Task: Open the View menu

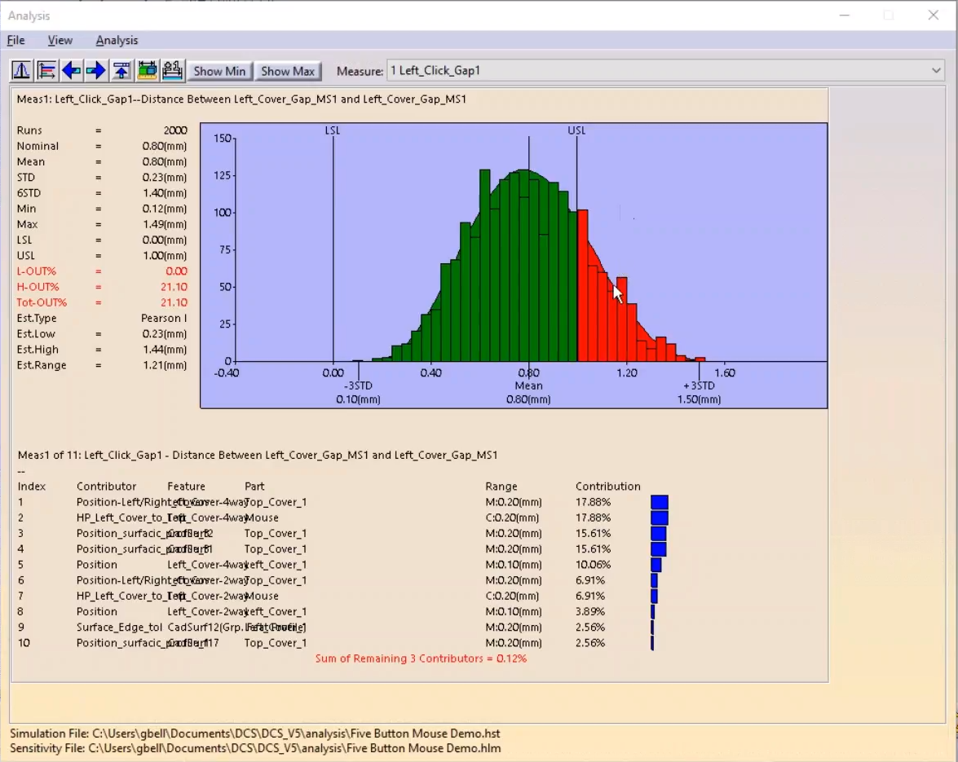Action: (60, 40)
